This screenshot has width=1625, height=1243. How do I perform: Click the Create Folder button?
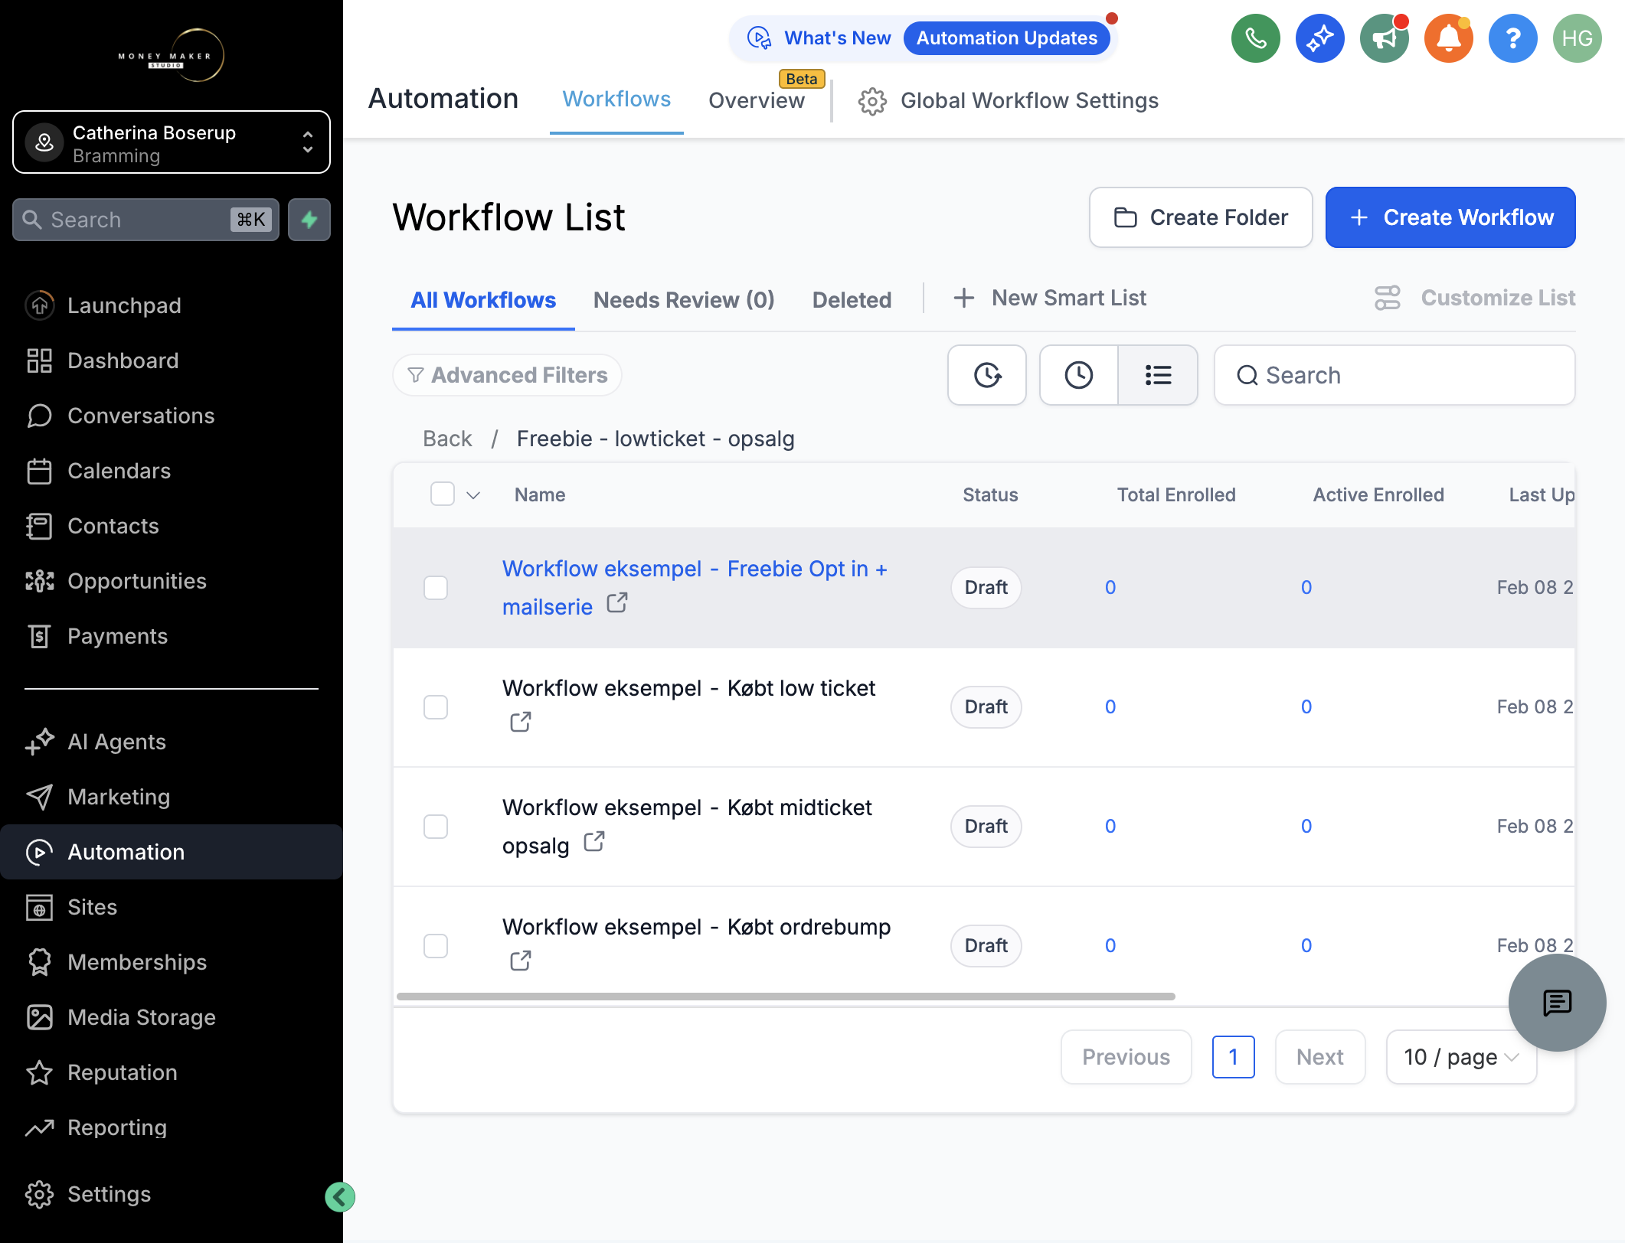click(x=1201, y=217)
